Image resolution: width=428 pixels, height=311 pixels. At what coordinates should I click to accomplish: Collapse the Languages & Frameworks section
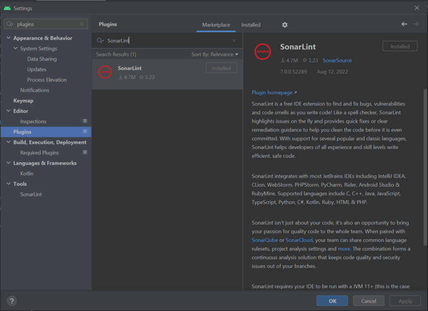click(x=8, y=163)
